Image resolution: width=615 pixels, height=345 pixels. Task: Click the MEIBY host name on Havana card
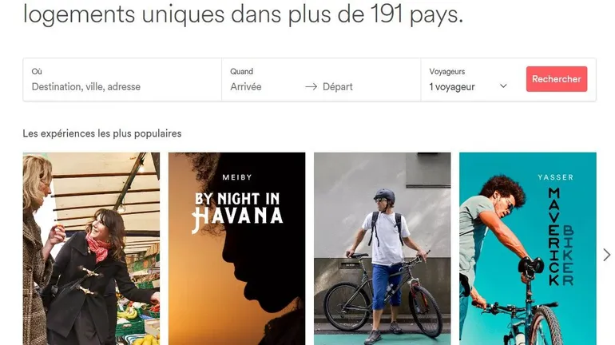tap(237, 177)
